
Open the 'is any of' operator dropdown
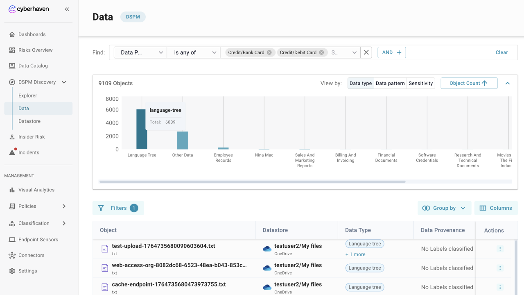(194, 52)
